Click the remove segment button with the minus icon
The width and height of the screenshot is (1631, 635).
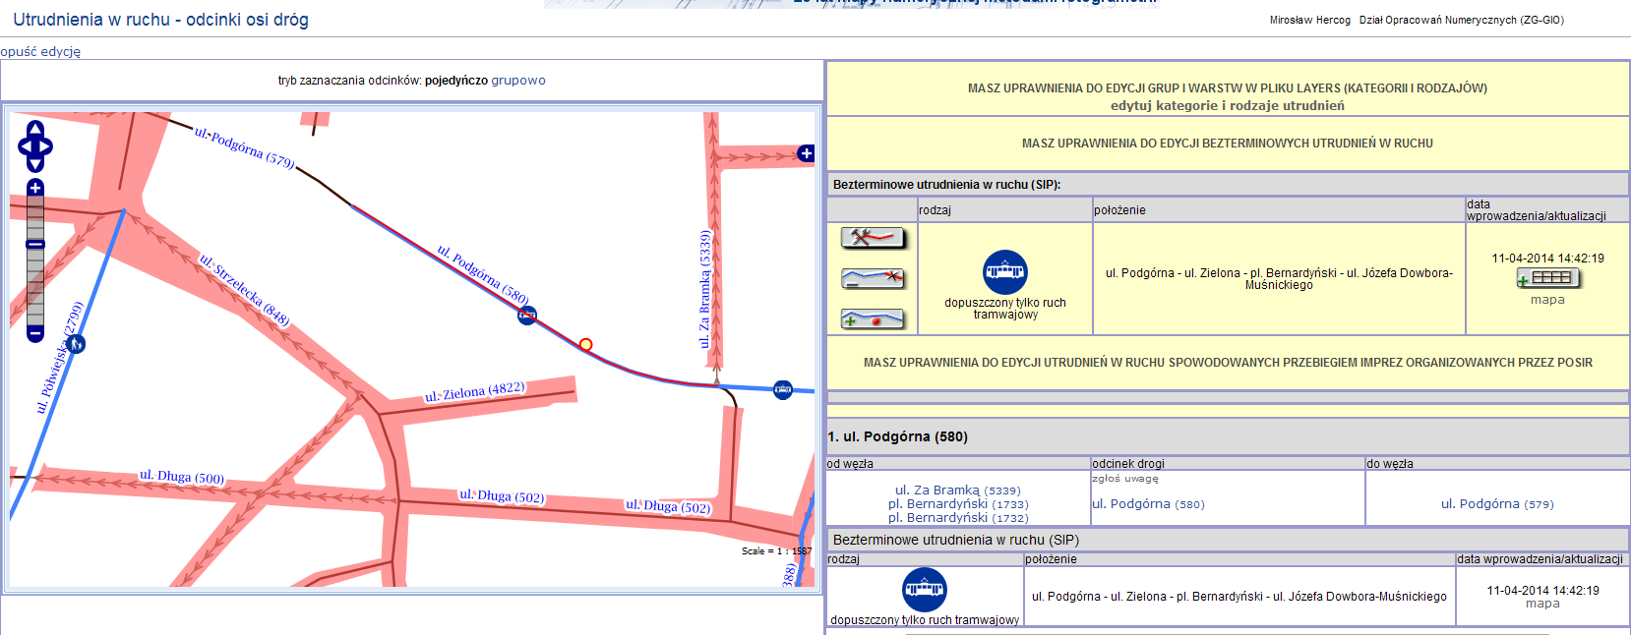pyautogui.click(x=873, y=278)
